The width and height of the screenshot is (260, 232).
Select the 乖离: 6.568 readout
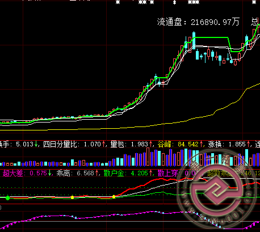[x=78, y=173]
